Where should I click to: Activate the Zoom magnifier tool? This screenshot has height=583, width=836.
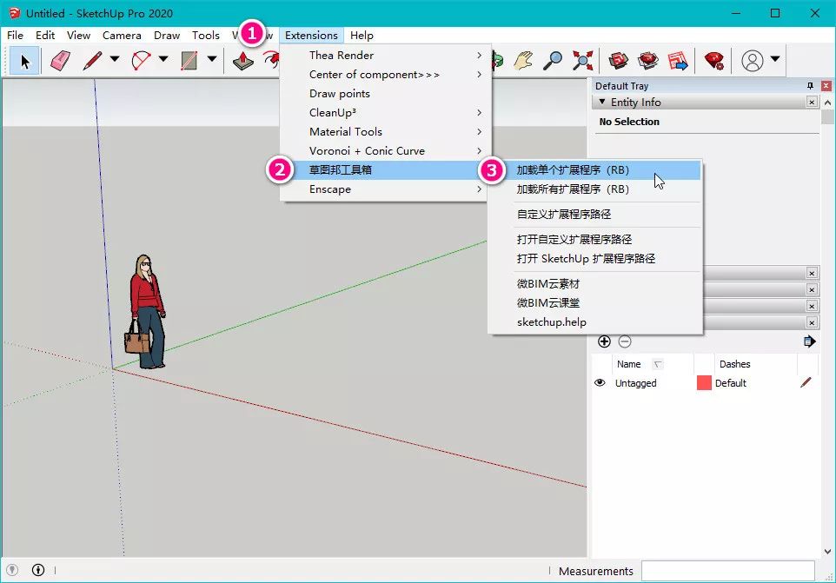pos(553,61)
